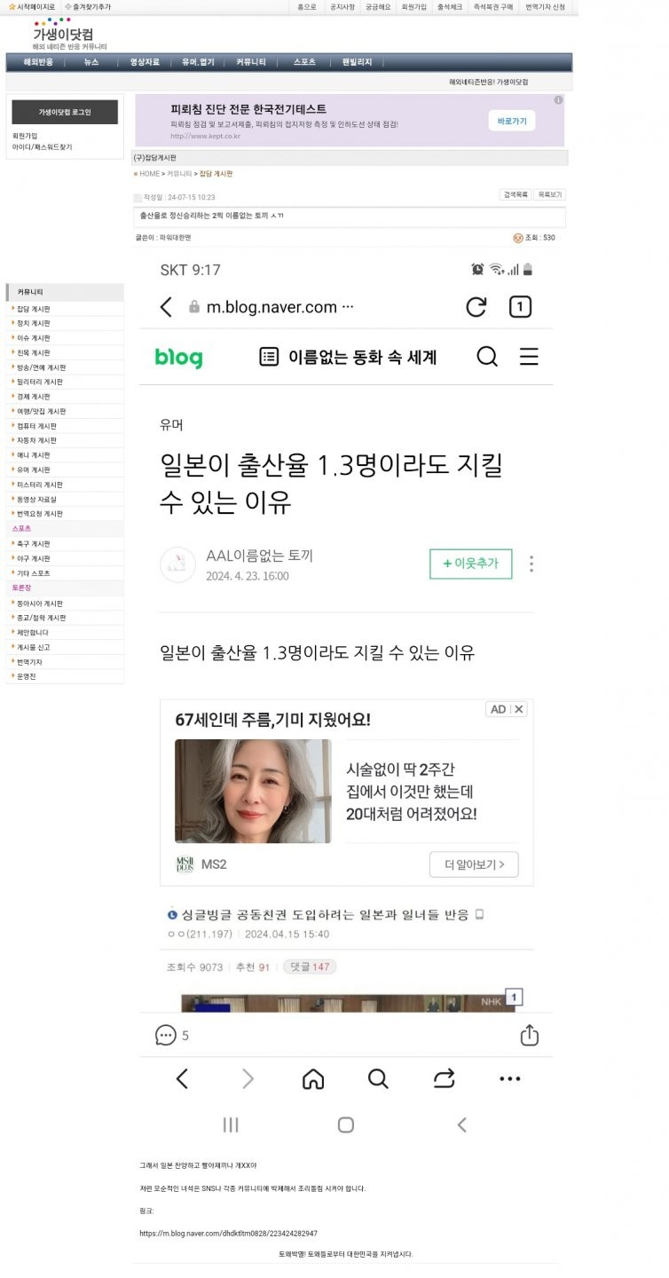Click the 이웃추가 button

471,564
